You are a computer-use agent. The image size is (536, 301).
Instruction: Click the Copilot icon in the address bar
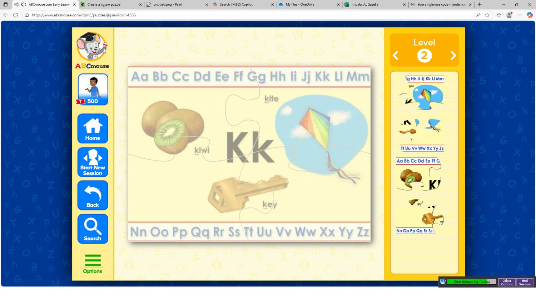click(530, 15)
